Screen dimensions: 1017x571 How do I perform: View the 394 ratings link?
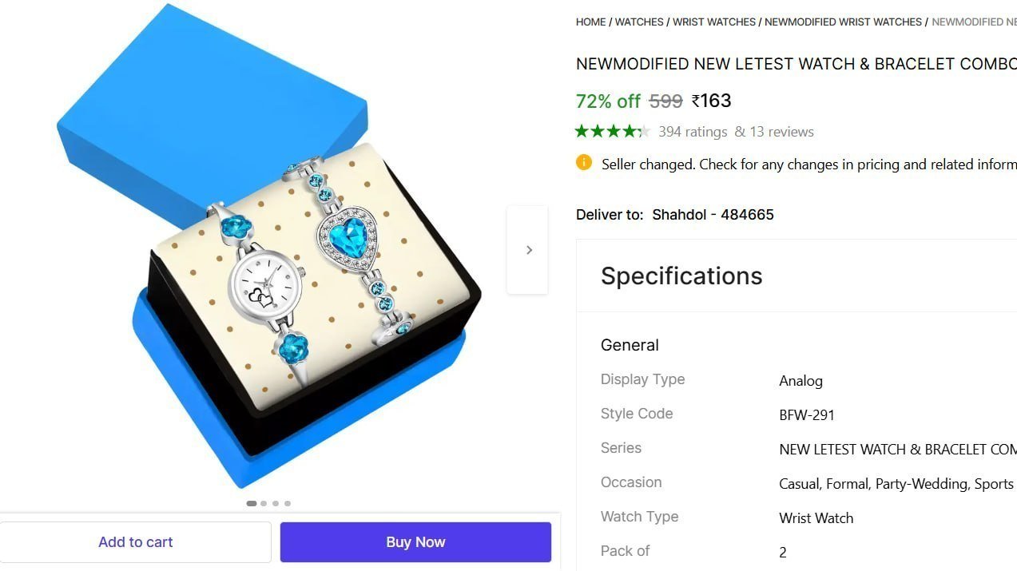[x=693, y=132]
